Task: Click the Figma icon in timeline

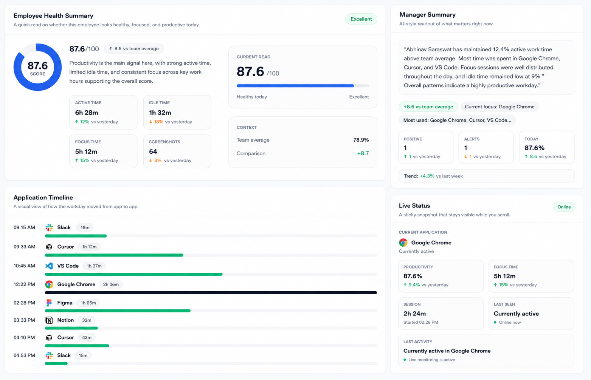Action: (x=49, y=303)
